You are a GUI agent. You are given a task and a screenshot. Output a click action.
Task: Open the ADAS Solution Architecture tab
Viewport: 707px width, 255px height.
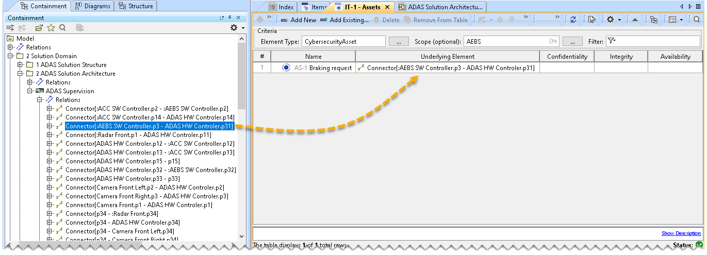click(445, 7)
